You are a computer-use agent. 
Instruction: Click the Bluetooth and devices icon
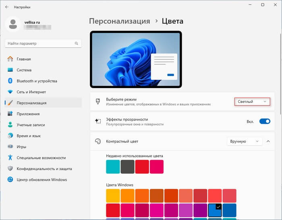[x=10, y=81]
